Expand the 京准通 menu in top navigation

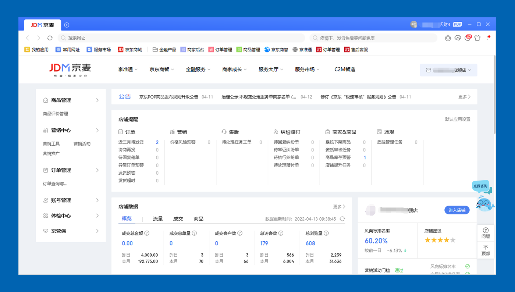click(128, 70)
